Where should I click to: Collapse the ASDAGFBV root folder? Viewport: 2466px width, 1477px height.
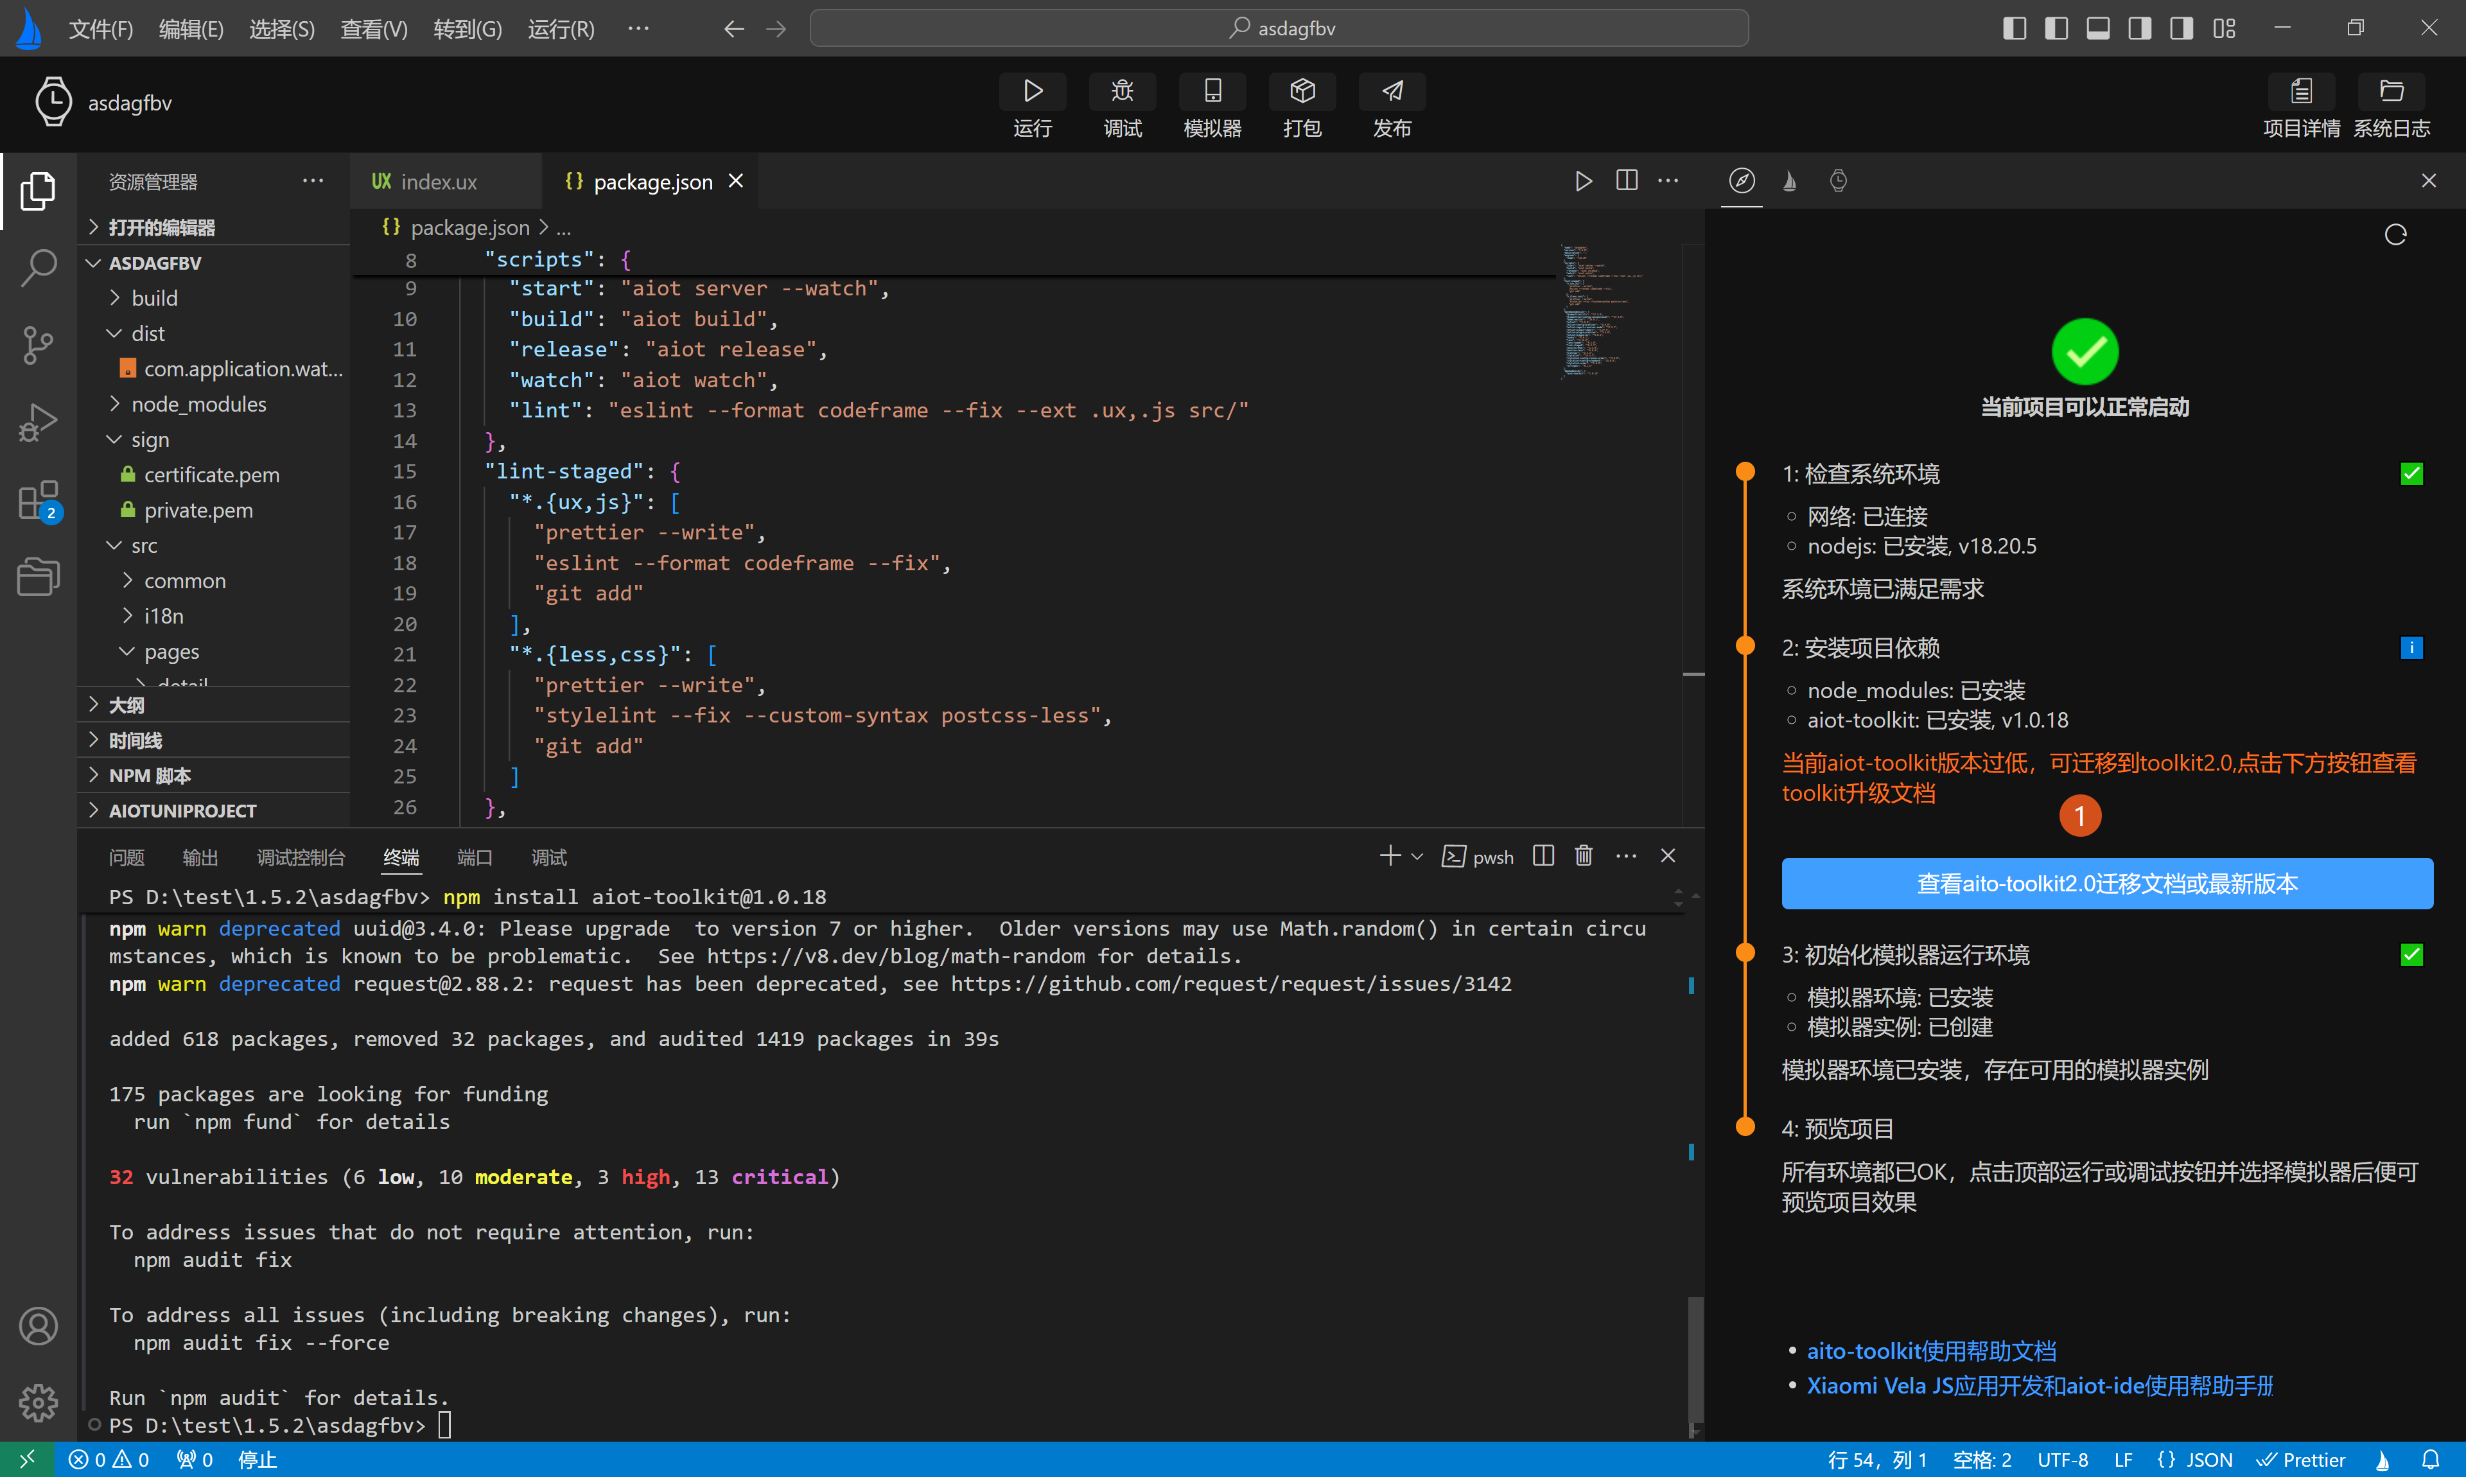click(x=214, y=263)
